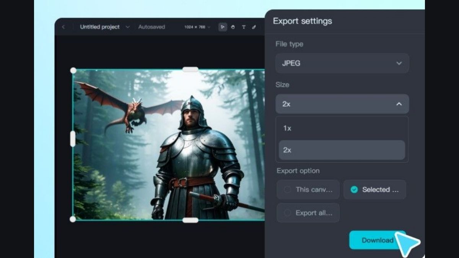Choose 1x from the size list
Image resolution: width=459 pixels, height=258 pixels.
(342, 128)
